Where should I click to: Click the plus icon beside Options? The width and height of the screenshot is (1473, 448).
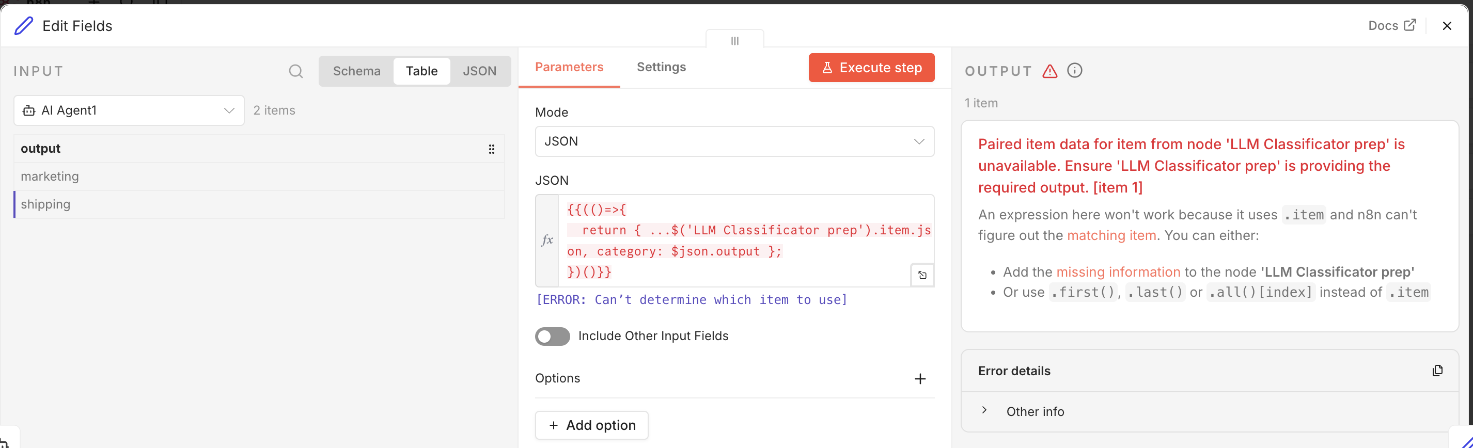click(x=919, y=379)
